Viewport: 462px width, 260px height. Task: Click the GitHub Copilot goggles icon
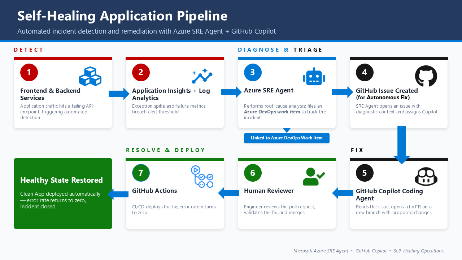426,177
